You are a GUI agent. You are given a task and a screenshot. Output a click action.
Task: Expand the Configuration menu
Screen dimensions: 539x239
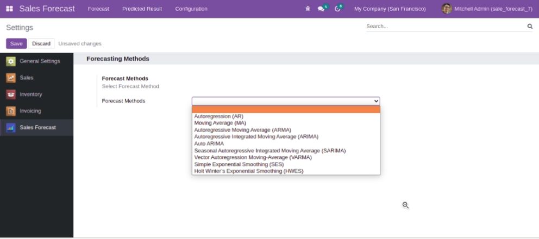pos(191,9)
